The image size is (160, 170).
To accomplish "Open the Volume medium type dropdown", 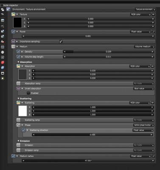I will (x=144, y=46).
